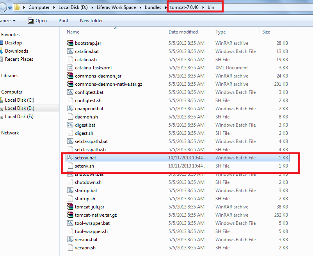Click the digest.bat batch file icon
Viewport: 313px width, 256px height.
click(70, 125)
